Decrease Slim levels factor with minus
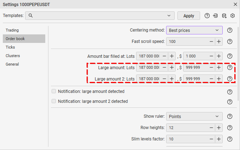Screen dimensions: 240x150 tap(211, 139)
